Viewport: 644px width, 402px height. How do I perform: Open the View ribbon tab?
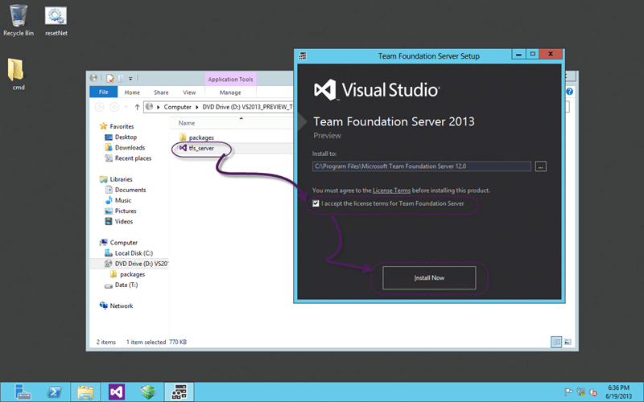tap(189, 92)
